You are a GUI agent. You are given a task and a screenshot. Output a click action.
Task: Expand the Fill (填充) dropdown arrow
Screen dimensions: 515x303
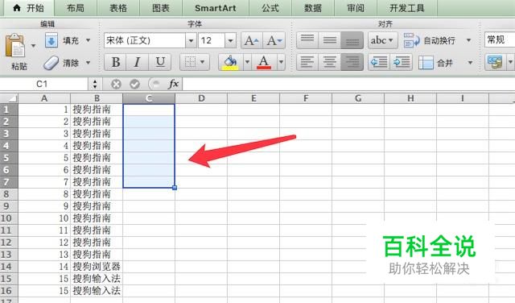point(88,40)
